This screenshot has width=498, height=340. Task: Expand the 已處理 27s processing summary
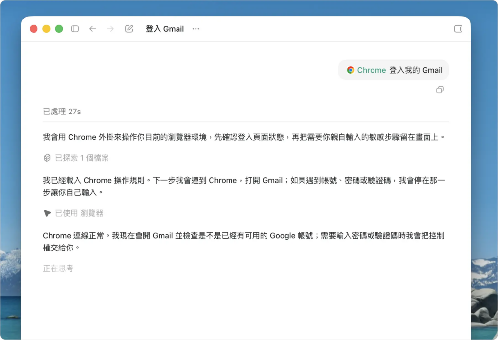62,112
